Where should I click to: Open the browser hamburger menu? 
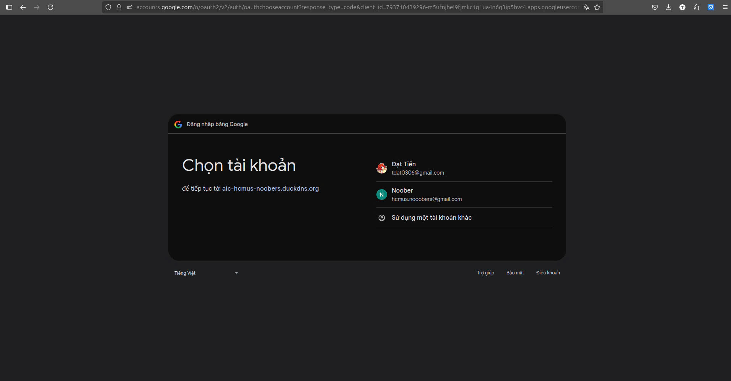coord(725,7)
